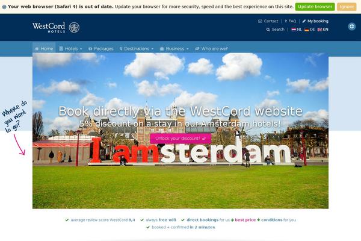Click the always free wifi text
361x241 pixels.
pos(161,220)
